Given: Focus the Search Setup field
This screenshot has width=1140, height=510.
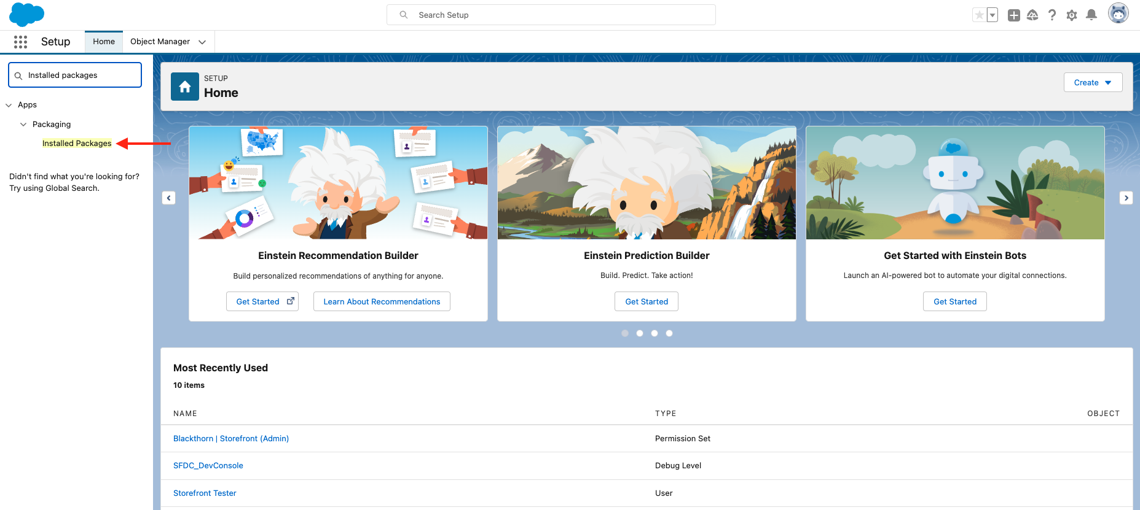Looking at the screenshot, I should pos(551,15).
